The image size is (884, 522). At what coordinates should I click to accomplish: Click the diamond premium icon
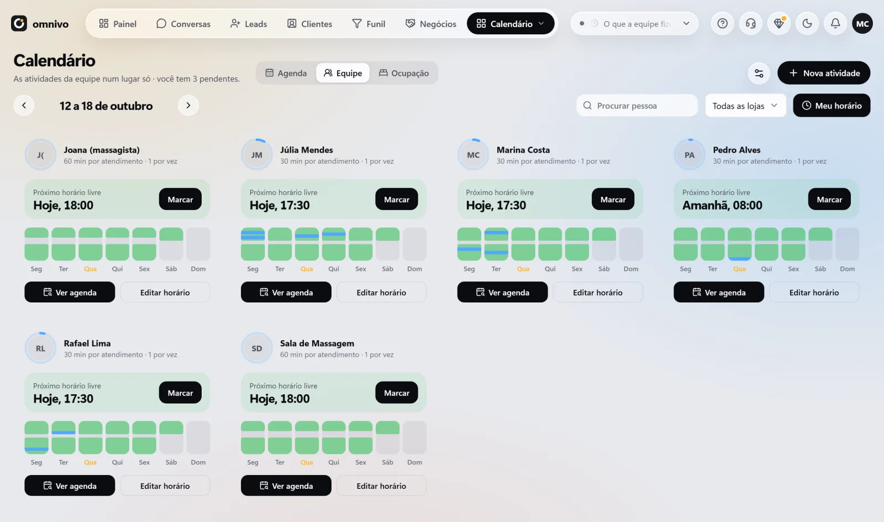point(779,23)
